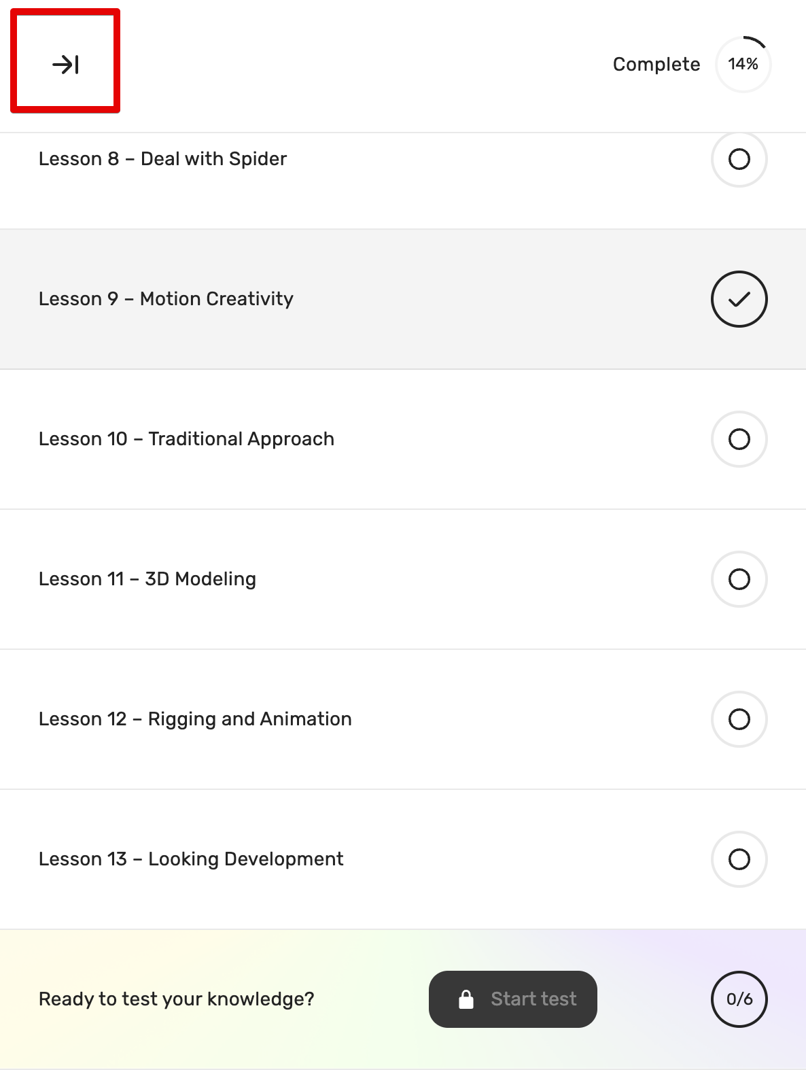Screen dimensions: 806x1070
Task: Click the 14% completion progress ring
Action: point(743,64)
